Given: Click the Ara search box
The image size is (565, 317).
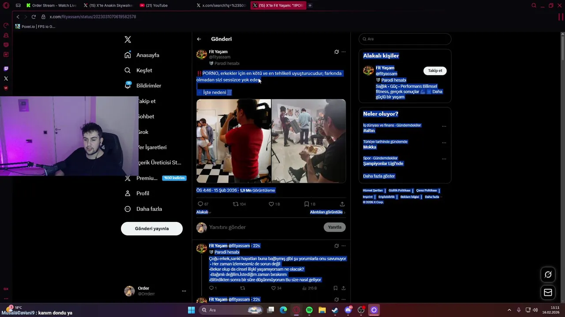Looking at the screenshot, I should [405, 39].
